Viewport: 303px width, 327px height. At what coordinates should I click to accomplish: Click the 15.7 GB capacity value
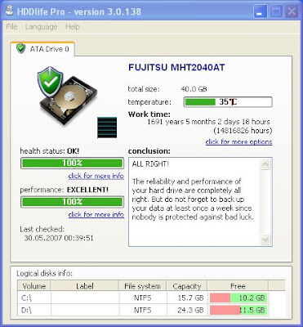pos(190,298)
